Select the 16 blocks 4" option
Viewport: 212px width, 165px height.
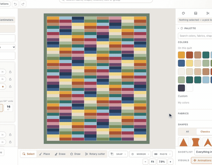[9, 108]
